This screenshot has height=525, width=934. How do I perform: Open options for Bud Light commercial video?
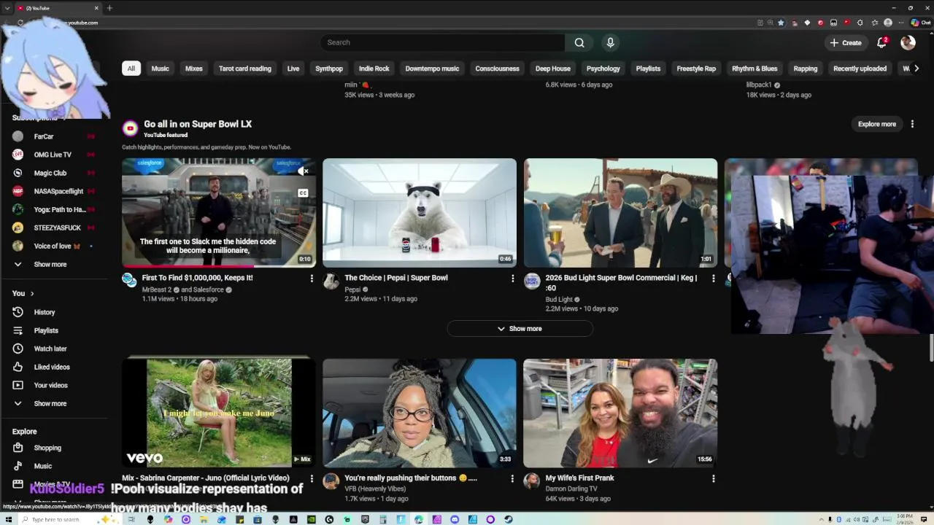coord(713,279)
